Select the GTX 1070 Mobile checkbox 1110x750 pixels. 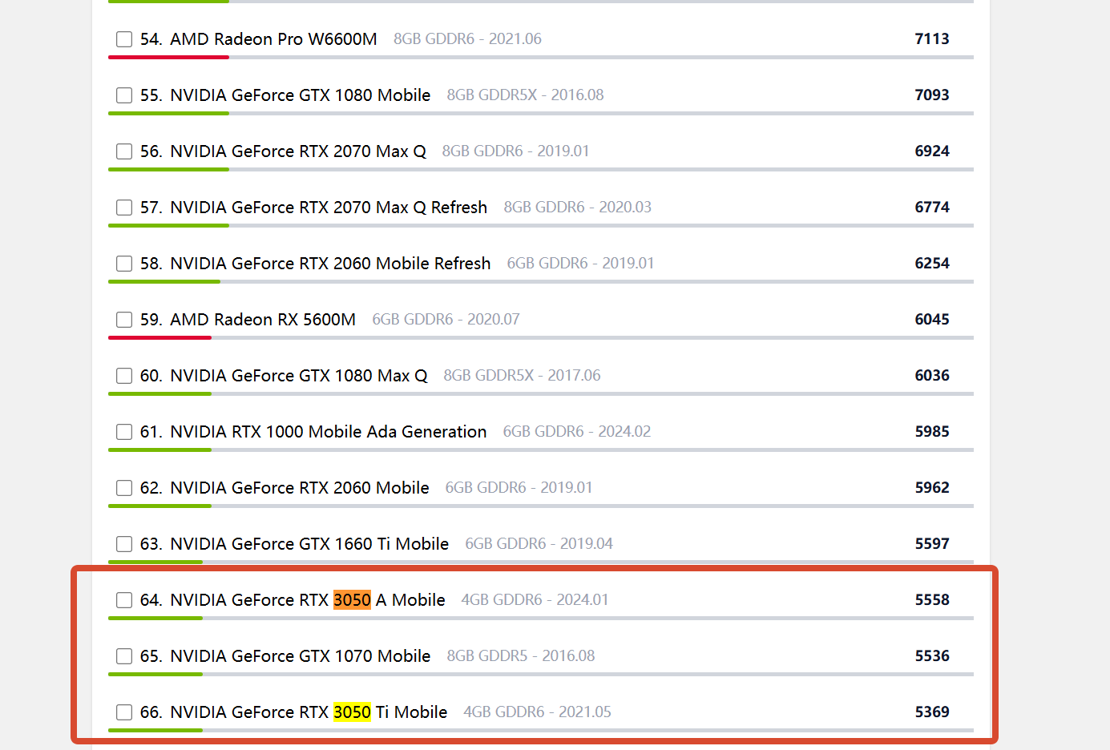pos(124,656)
